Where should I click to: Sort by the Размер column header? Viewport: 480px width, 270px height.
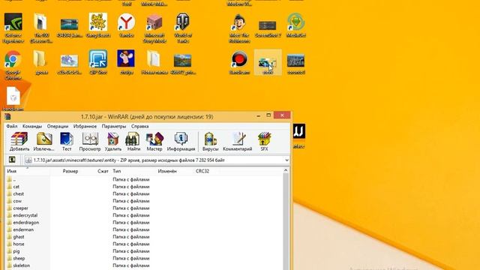tap(70, 171)
